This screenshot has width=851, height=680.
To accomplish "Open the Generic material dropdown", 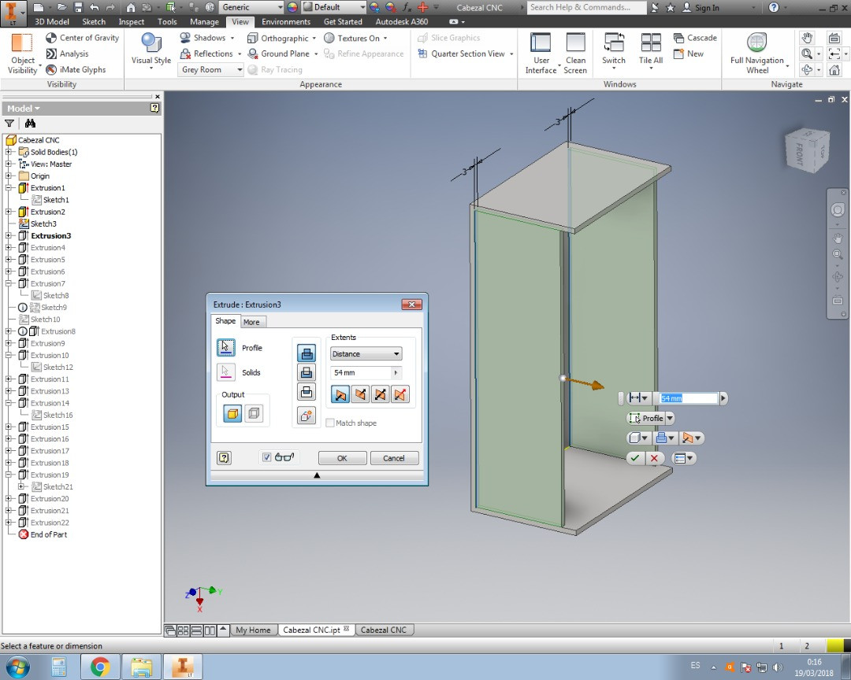I will pos(252,7).
